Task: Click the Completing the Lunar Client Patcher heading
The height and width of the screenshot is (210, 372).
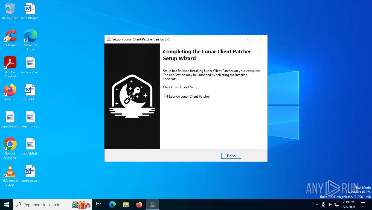Action: [207, 55]
